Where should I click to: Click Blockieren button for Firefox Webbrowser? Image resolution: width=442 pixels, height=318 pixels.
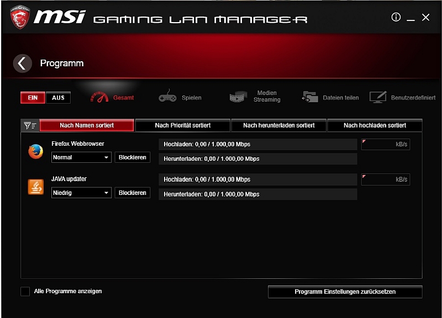point(133,157)
